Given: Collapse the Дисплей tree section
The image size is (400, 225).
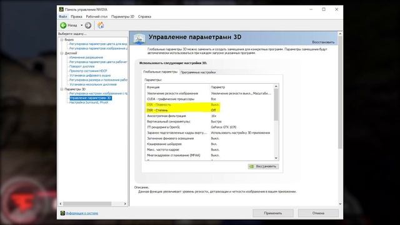Looking at the screenshot, I should click(62, 53).
